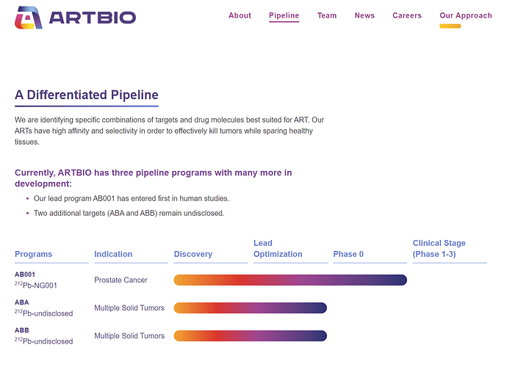Viewport: 507px width, 370px height.
Task: Click the ABA progress bar
Action: click(251, 308)
